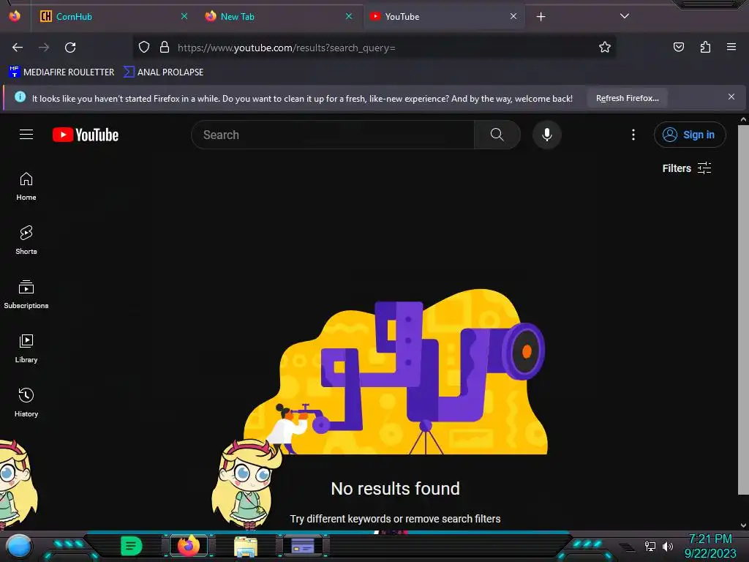Bookmark this page with the star
This screenshot has height=562, width=749.
605,48
